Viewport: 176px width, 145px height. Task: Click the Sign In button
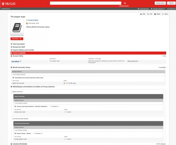pos(171,3)
